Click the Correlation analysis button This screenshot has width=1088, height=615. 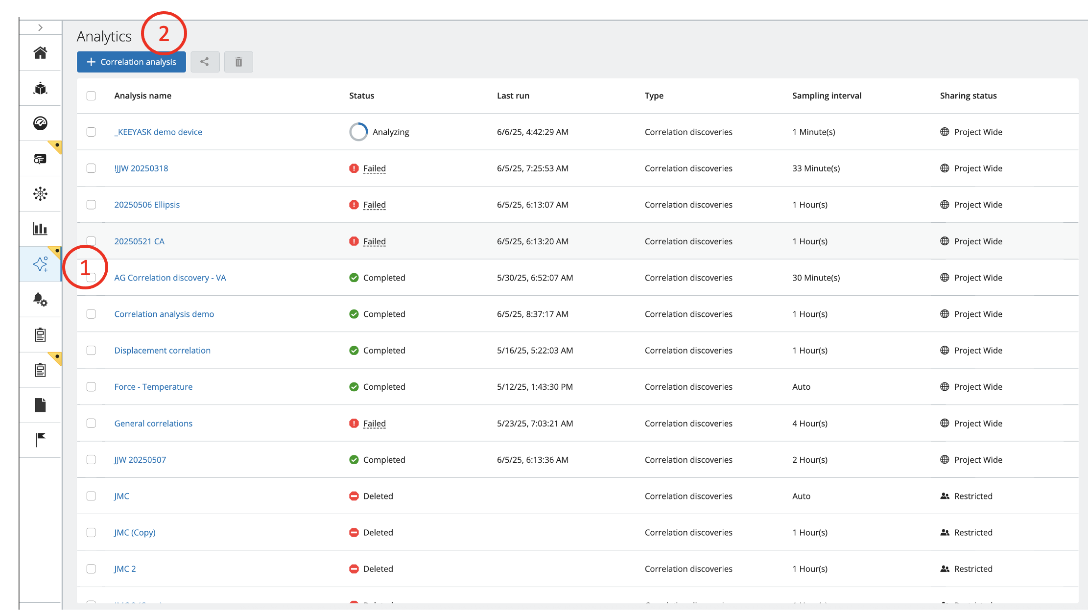131,62
